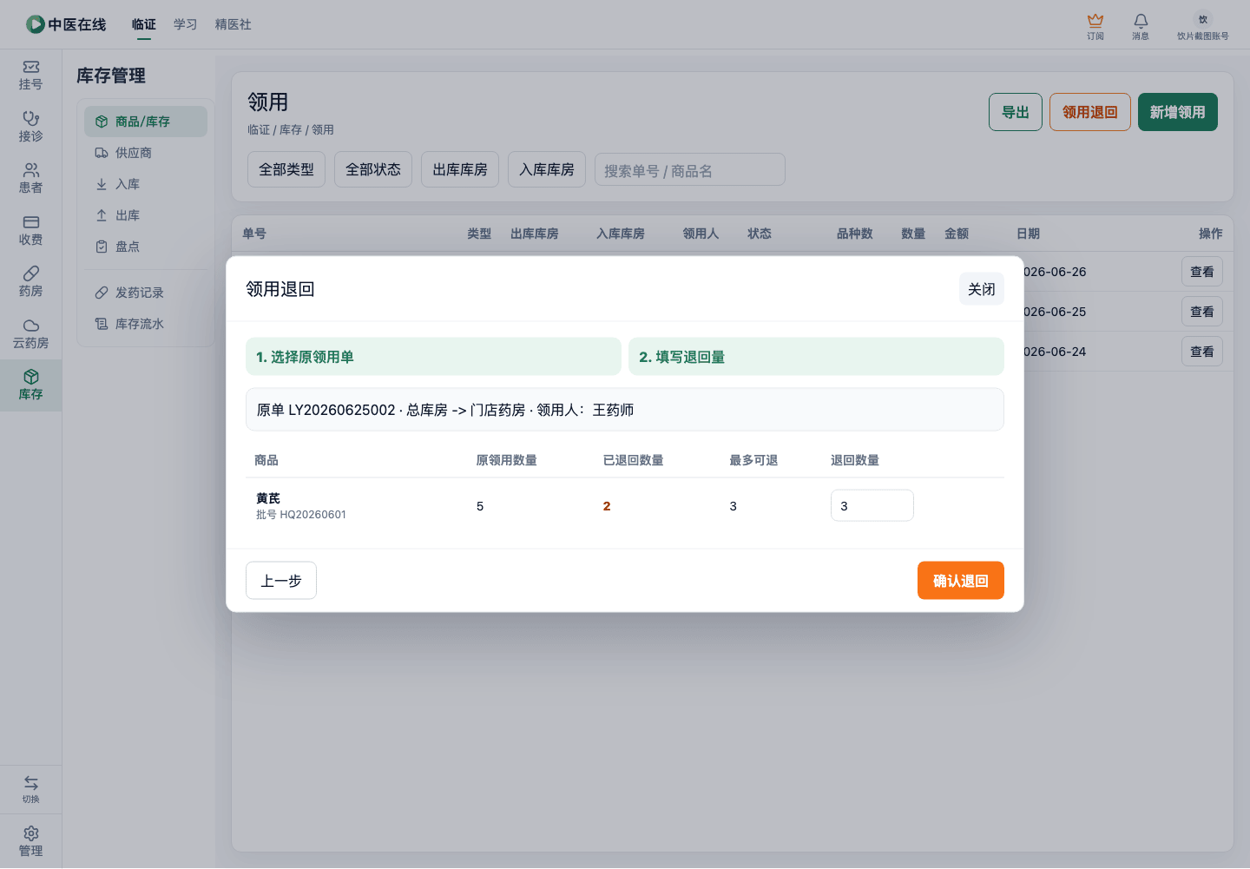Go to step 1. 选择原领用单
Image resolution: width=1250 pixels, height=869 pixels.
[433, 357]
